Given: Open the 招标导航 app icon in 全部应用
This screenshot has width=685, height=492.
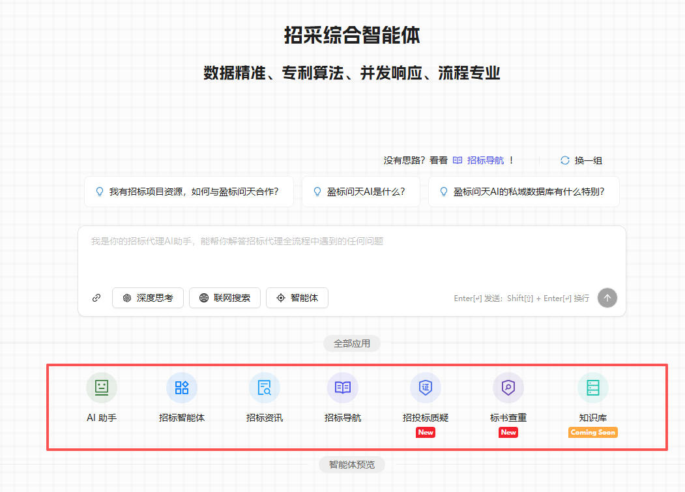Looking at the screenshot, I should pos(343,388).
